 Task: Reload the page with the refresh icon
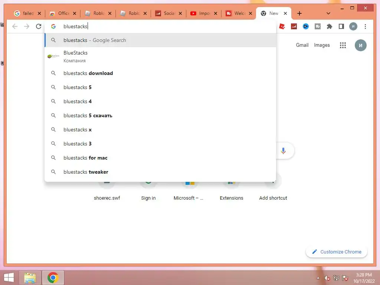(39, 26)
